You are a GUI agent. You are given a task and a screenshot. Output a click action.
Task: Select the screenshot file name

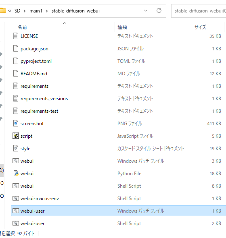(32, 124)
